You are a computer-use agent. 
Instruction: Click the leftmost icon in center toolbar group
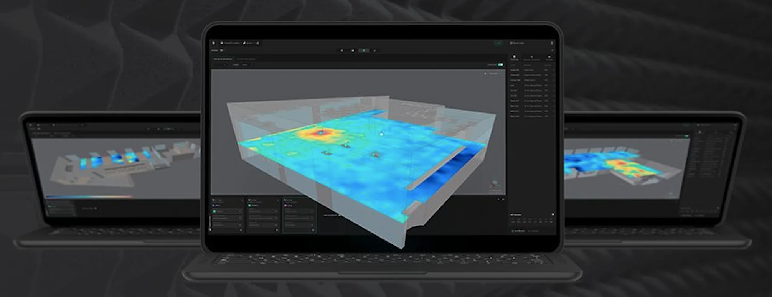pyautogui.click(x=342, y=51)
